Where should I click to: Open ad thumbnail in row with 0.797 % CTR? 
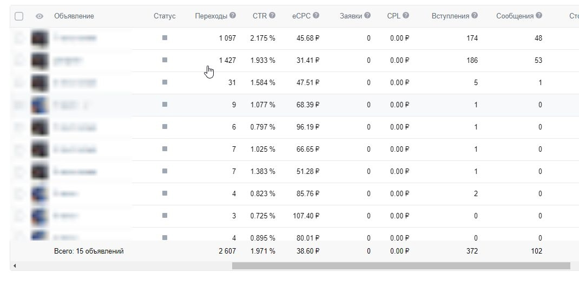tap(40, 127)
